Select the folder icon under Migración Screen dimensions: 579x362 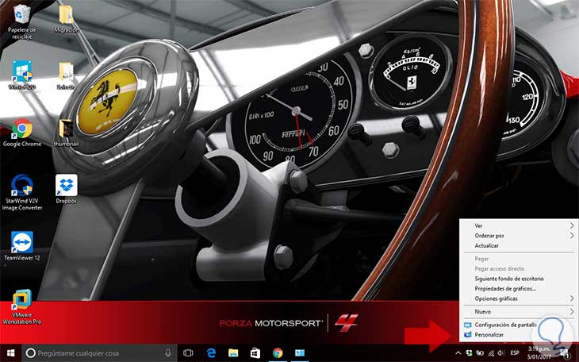(66, 75)
